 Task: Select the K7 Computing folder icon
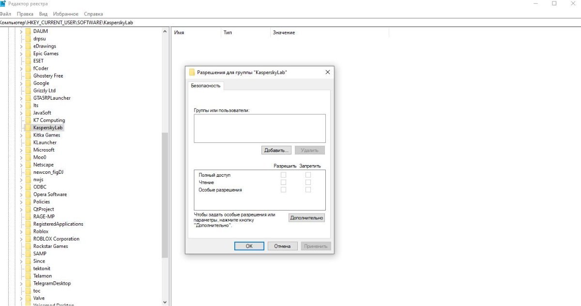(28, 120)
